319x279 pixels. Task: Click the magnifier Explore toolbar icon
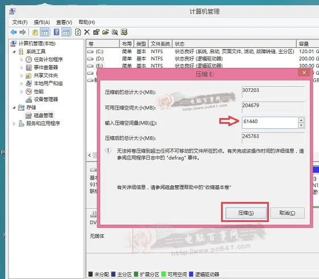(114, 32)
